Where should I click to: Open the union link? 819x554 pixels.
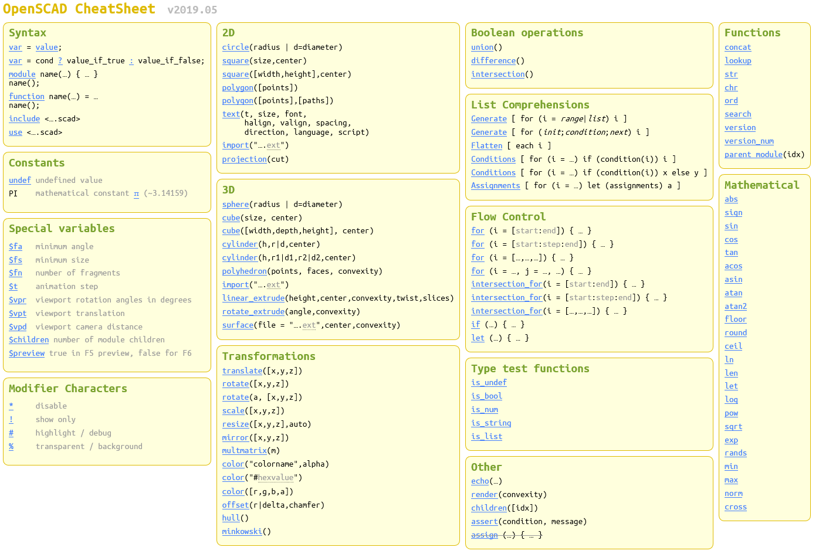[x=482, y=47]
